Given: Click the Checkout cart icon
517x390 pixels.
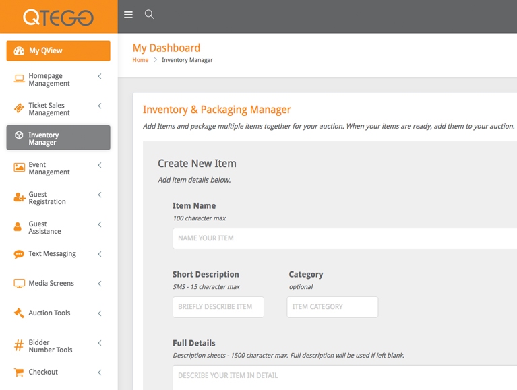Looking at the screenshot, I should coord(19,372).
